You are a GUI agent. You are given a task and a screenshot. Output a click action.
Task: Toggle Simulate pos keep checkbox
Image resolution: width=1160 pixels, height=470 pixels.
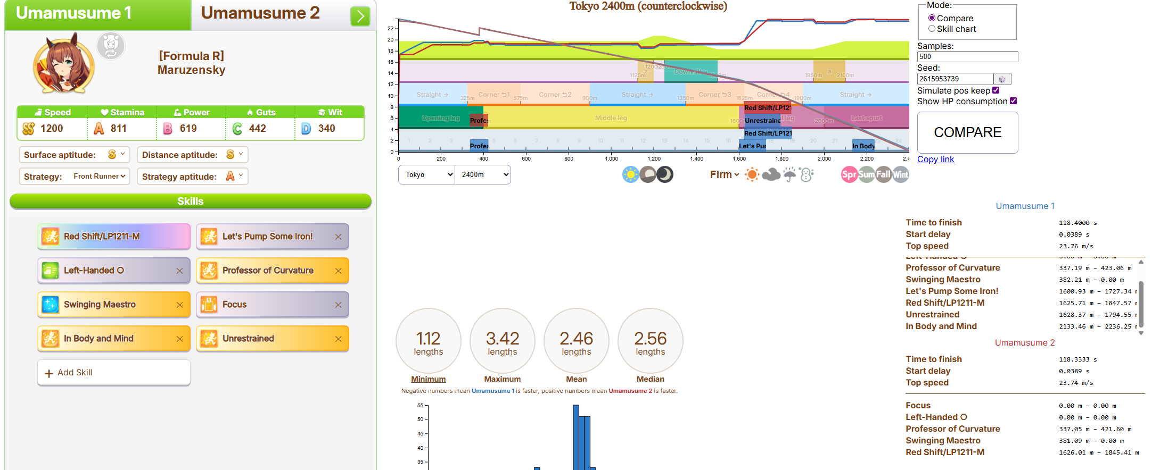tap(996, 90)
